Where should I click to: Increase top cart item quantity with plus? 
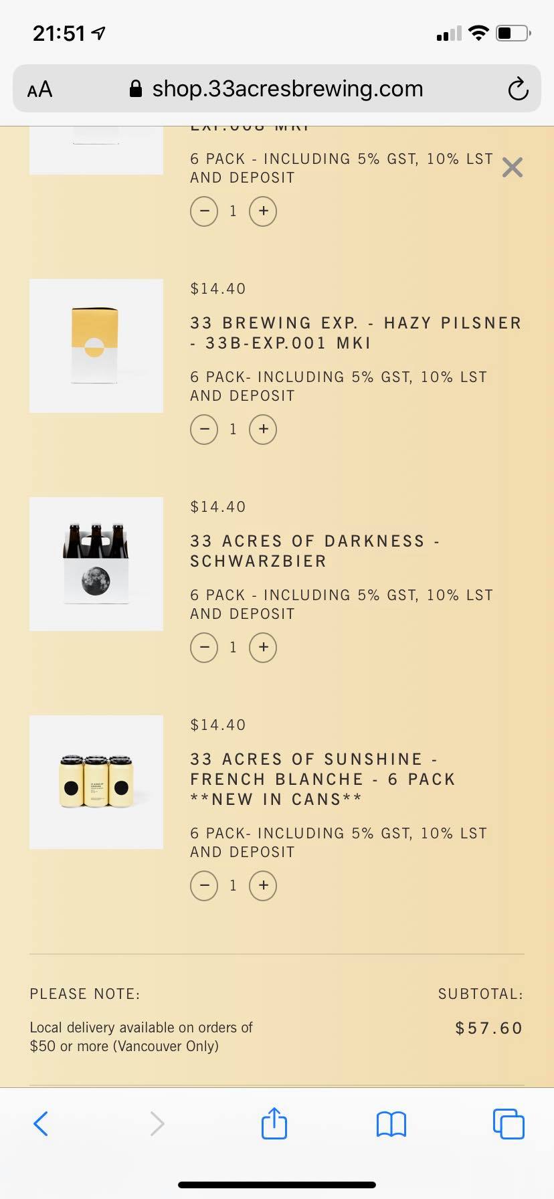[263, 211]
